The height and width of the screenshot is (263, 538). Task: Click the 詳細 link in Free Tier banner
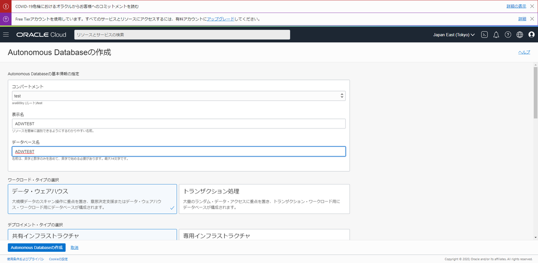(x=522, y=19)
